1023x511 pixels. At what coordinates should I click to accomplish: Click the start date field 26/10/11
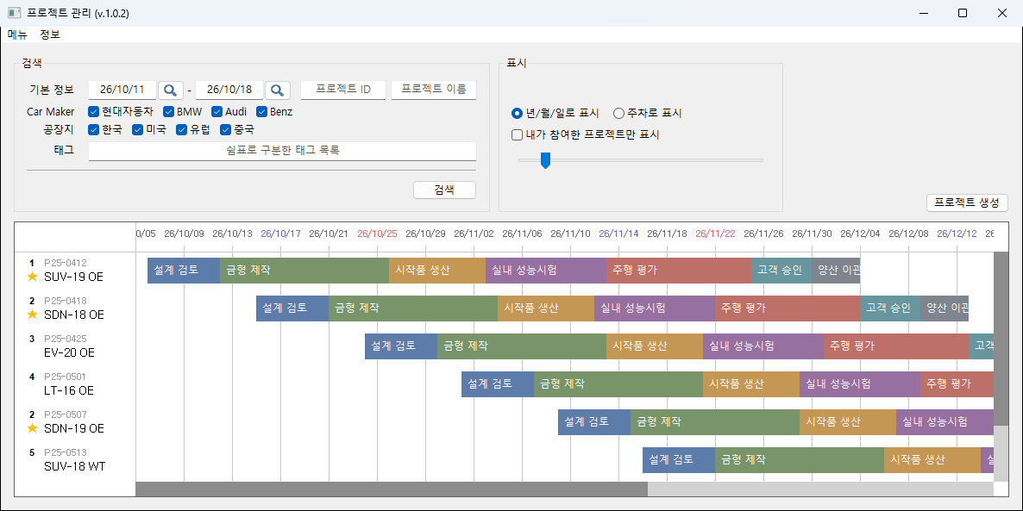pos(122,90)
